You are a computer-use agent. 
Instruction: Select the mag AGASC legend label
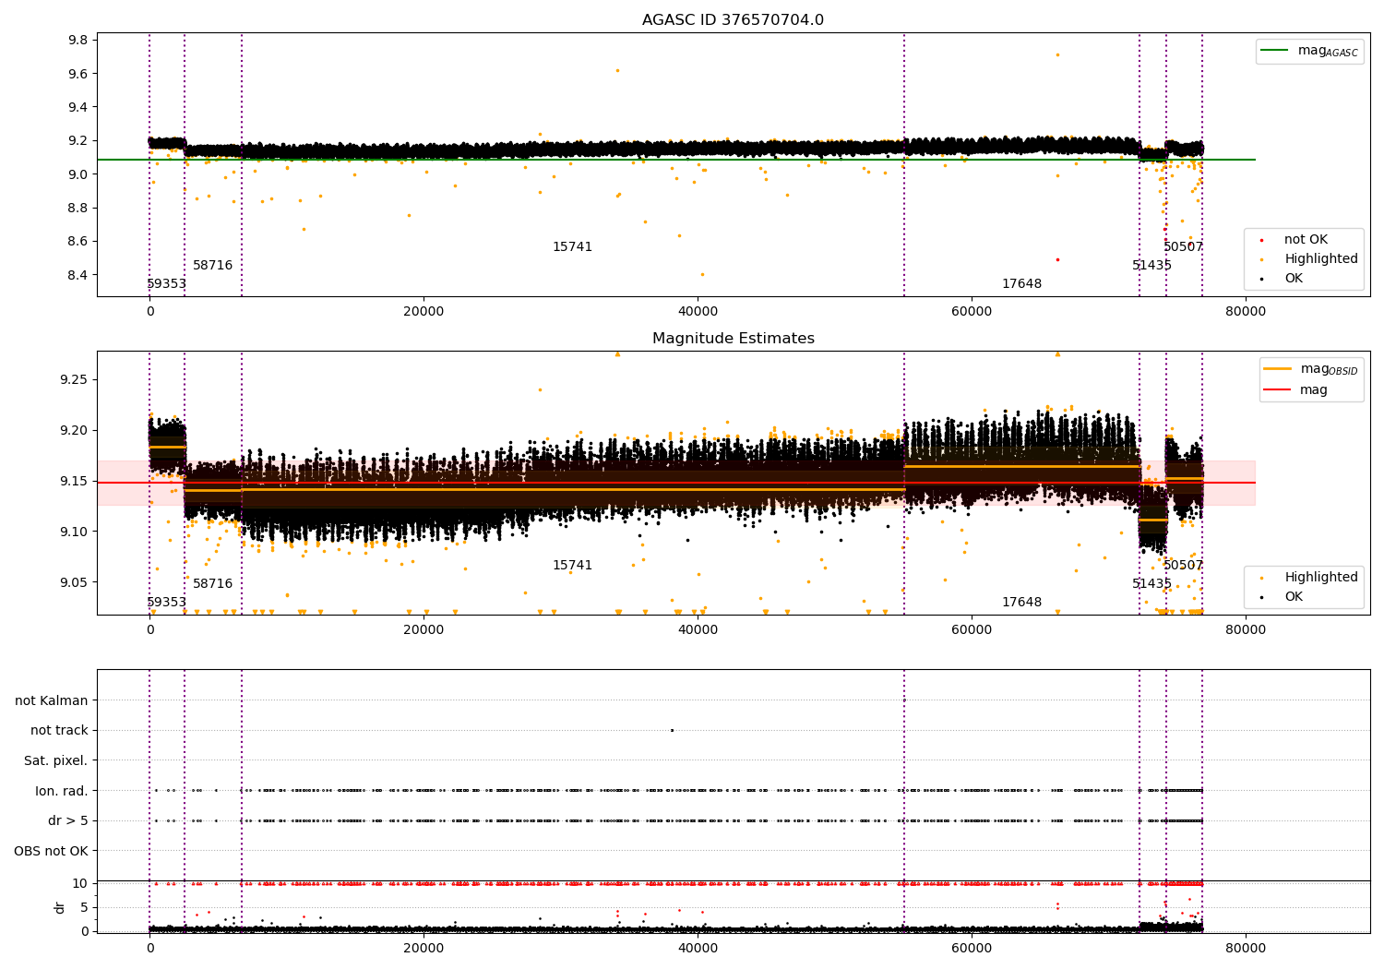(x=1328, y=51)
